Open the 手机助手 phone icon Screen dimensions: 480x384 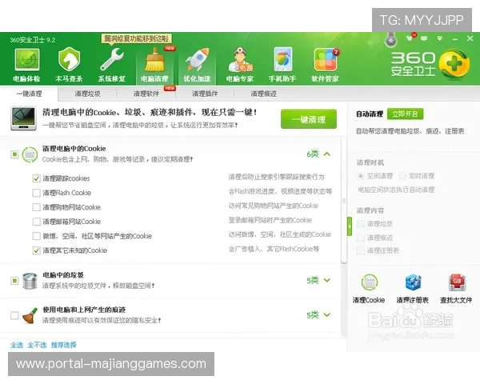(x=283, y=60)
